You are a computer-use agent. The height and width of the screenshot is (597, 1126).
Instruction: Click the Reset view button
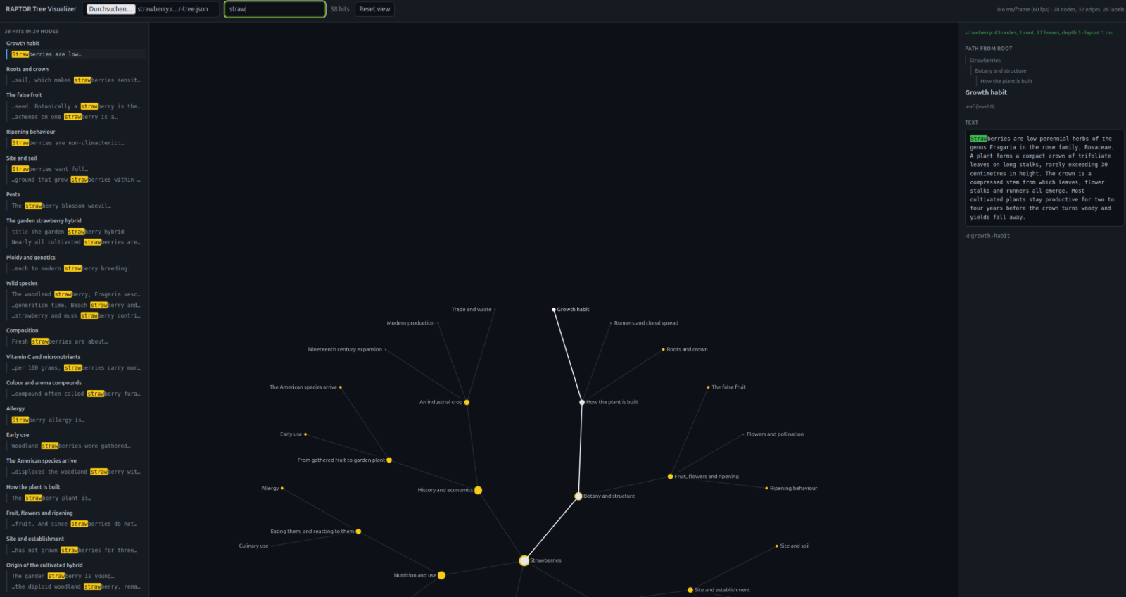(x=374, y=9)
